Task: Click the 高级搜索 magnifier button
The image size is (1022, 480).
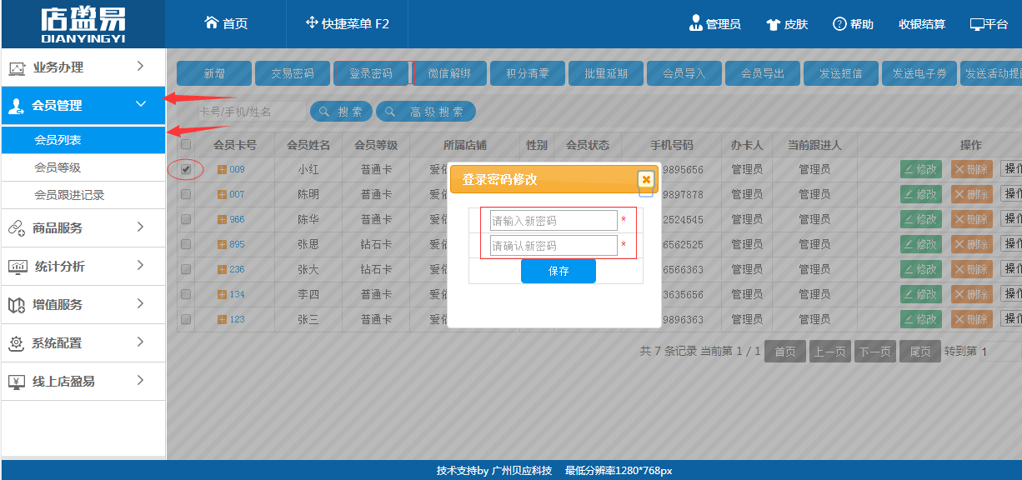Action: pyautogui.click(x=426, y=112)
